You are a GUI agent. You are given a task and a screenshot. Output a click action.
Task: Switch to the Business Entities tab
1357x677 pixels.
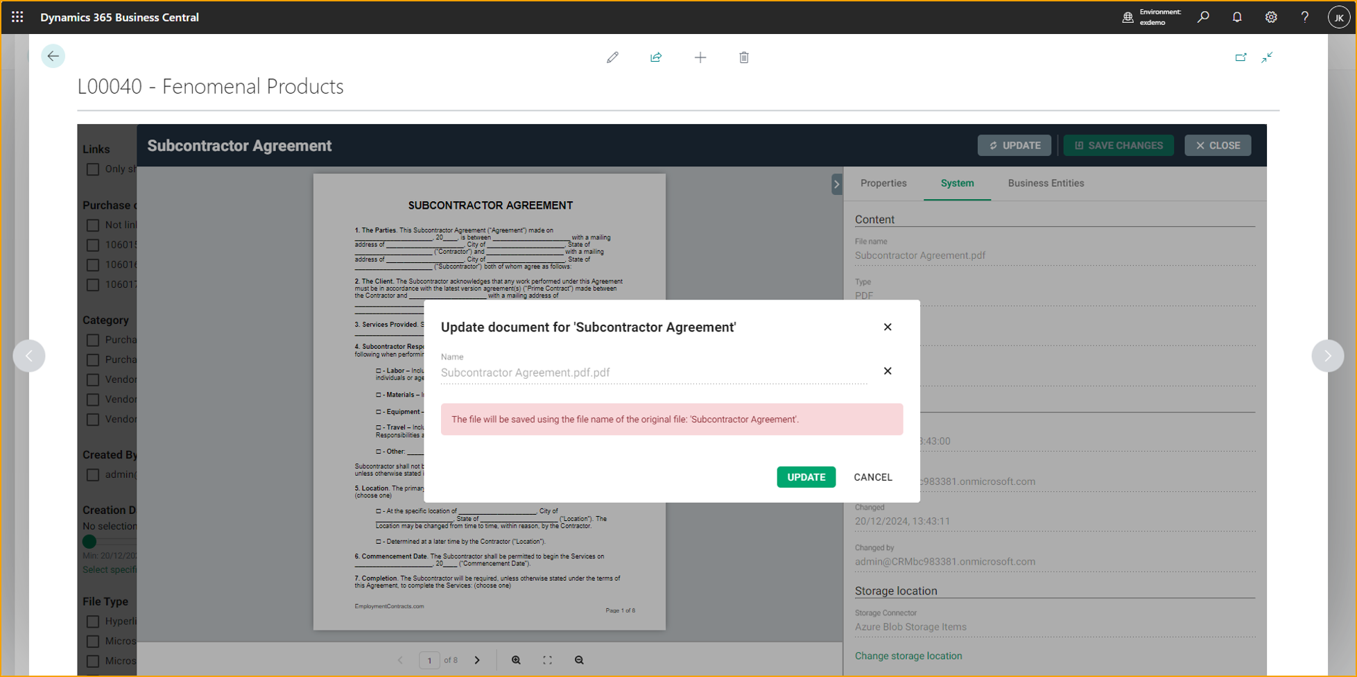(x=1046, y=183)
